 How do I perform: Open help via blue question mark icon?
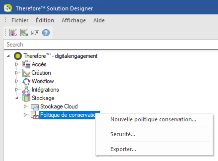(46, 33)
